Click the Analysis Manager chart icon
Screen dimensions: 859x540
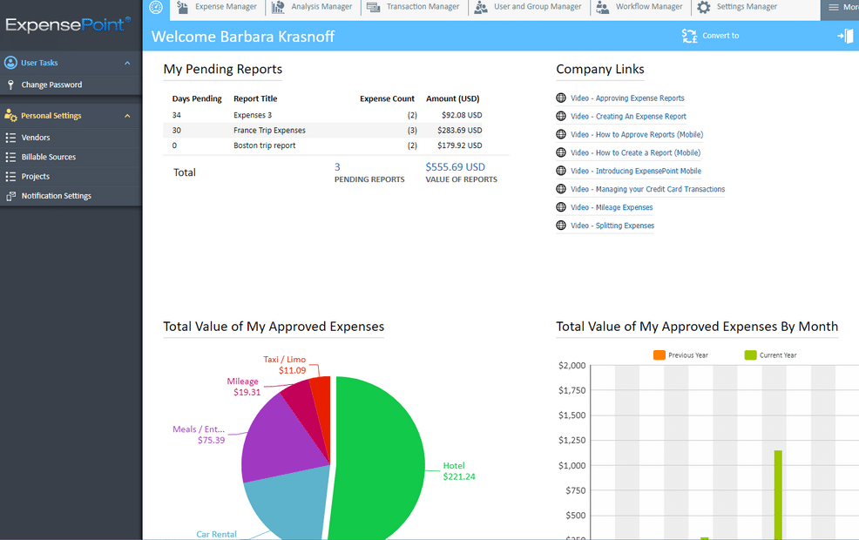click(x=278, y=7)
